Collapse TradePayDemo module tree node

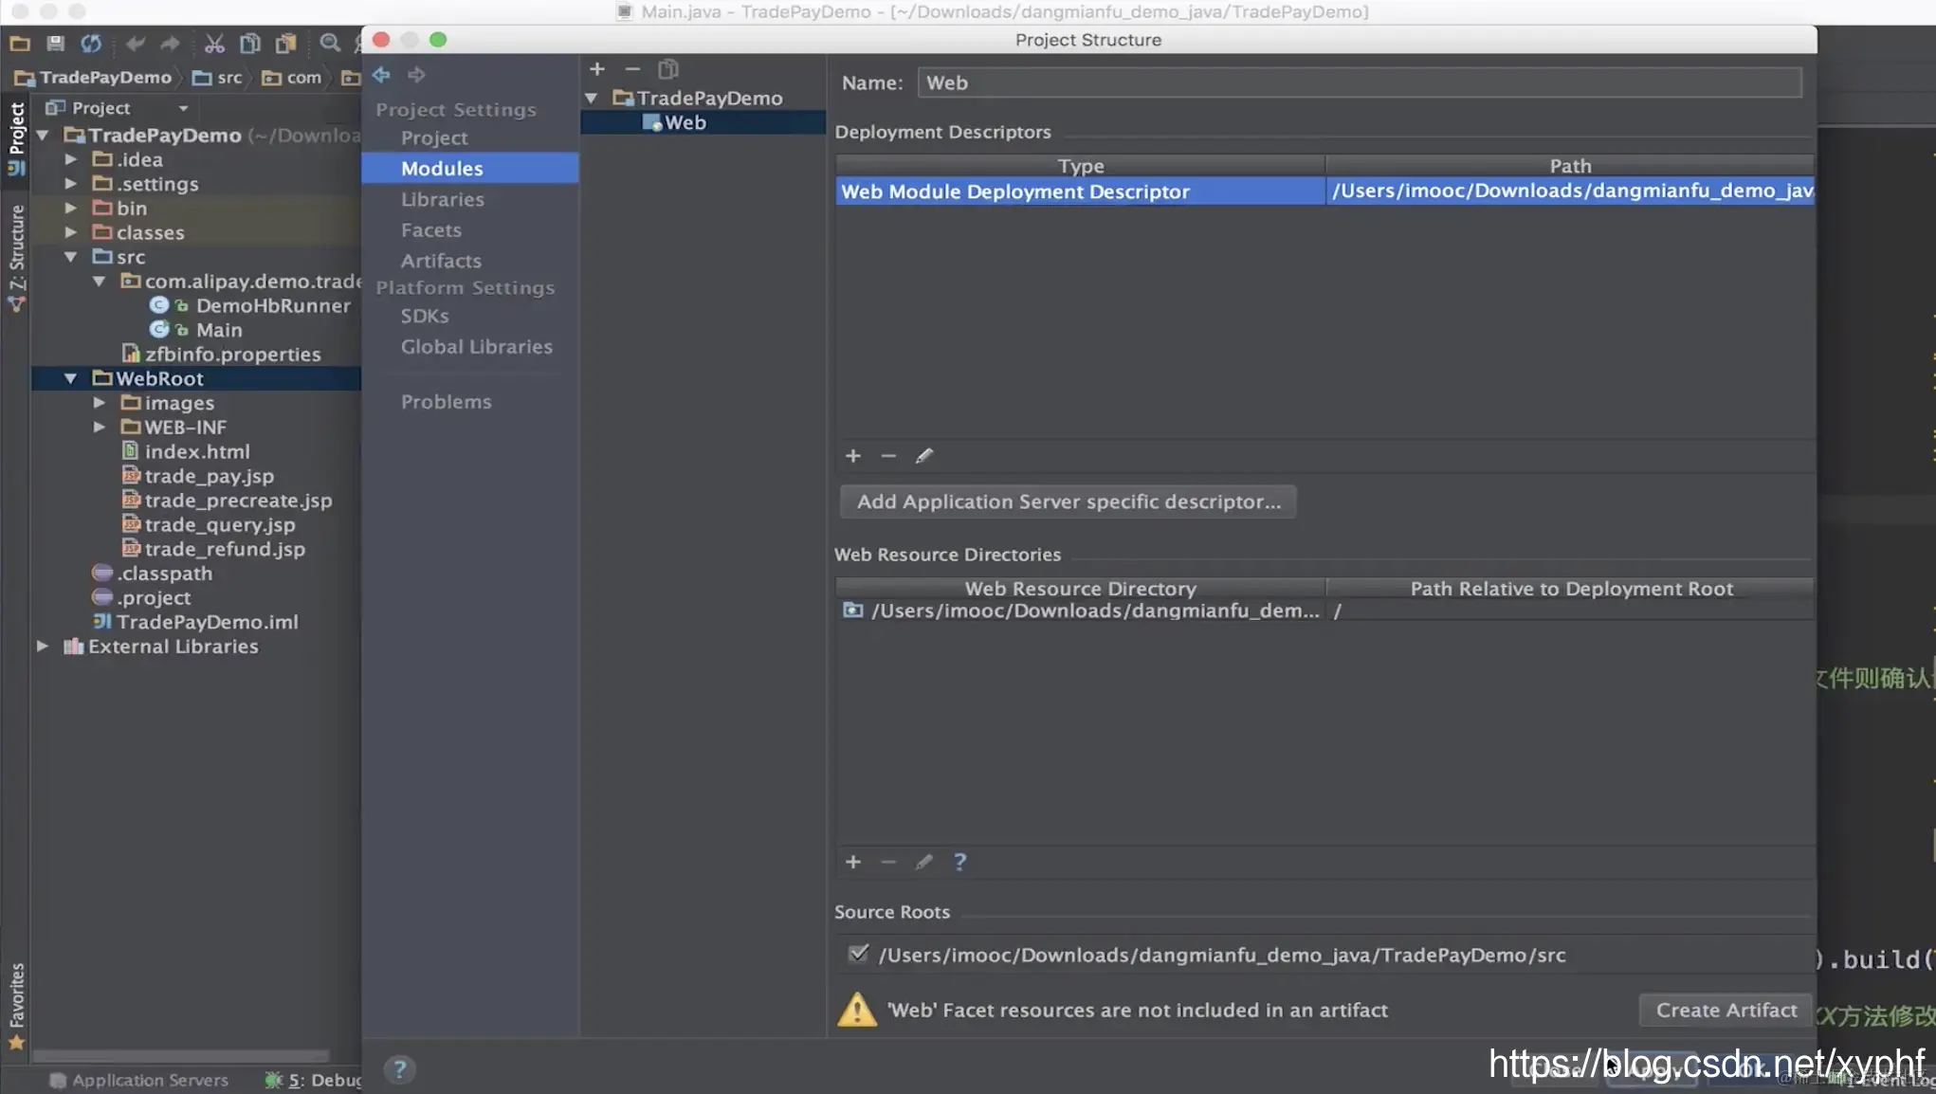click(x=592, y=98)
